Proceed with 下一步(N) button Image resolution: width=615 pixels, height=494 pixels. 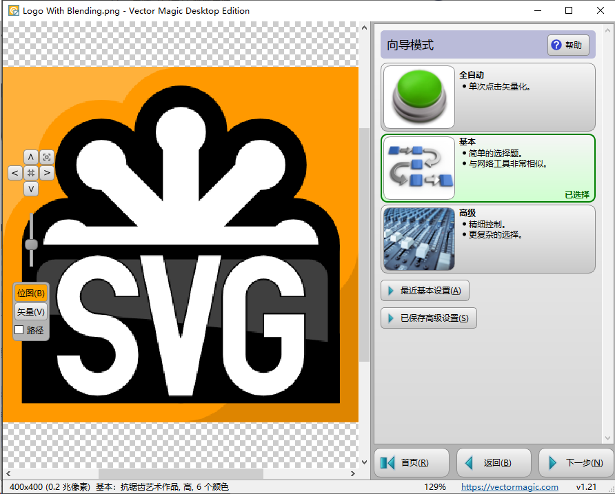(576, 462)
